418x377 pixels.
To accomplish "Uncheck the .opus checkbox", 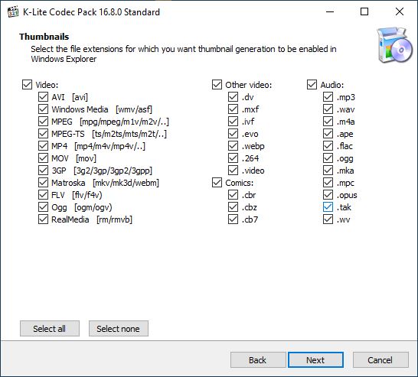I will [328, 195].
